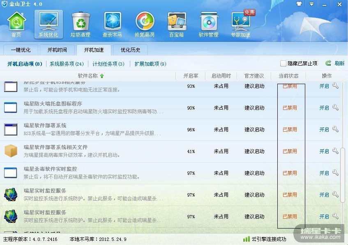Click 已禁用 status of 瑞星软件部署系统相关文件
The image size is (348, 245).
290,151
